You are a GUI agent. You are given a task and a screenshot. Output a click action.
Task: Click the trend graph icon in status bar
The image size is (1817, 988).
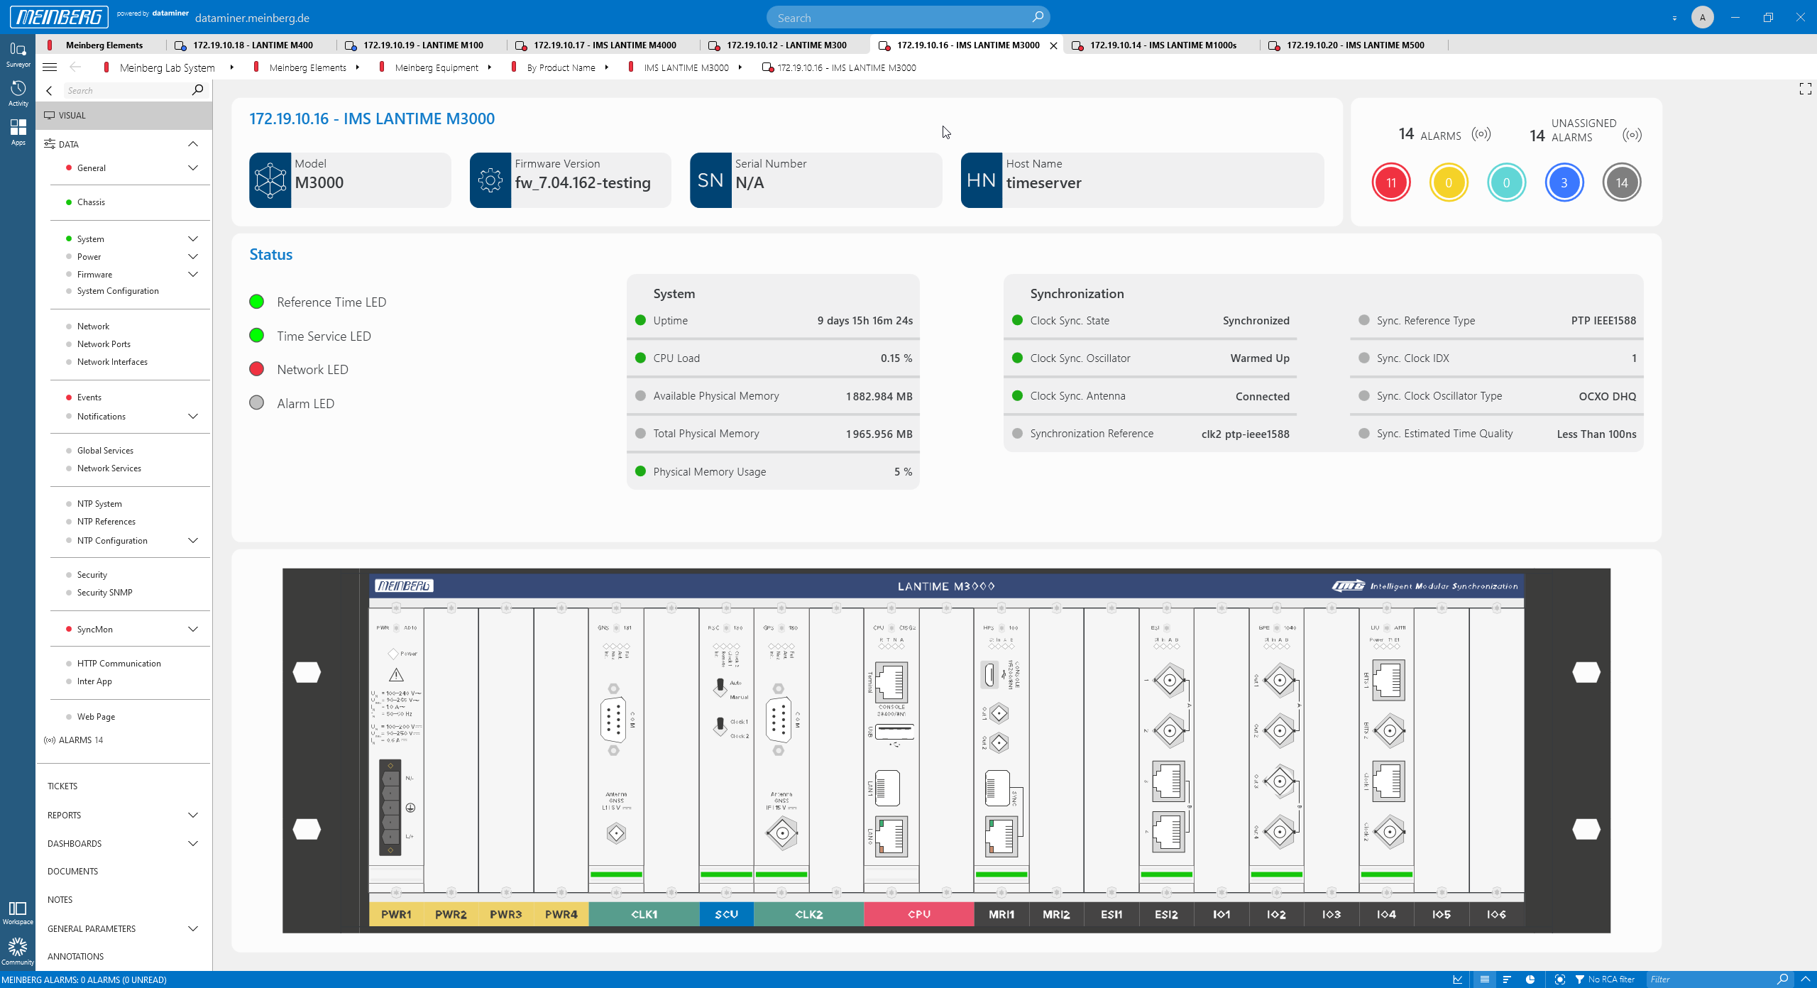1458,979
